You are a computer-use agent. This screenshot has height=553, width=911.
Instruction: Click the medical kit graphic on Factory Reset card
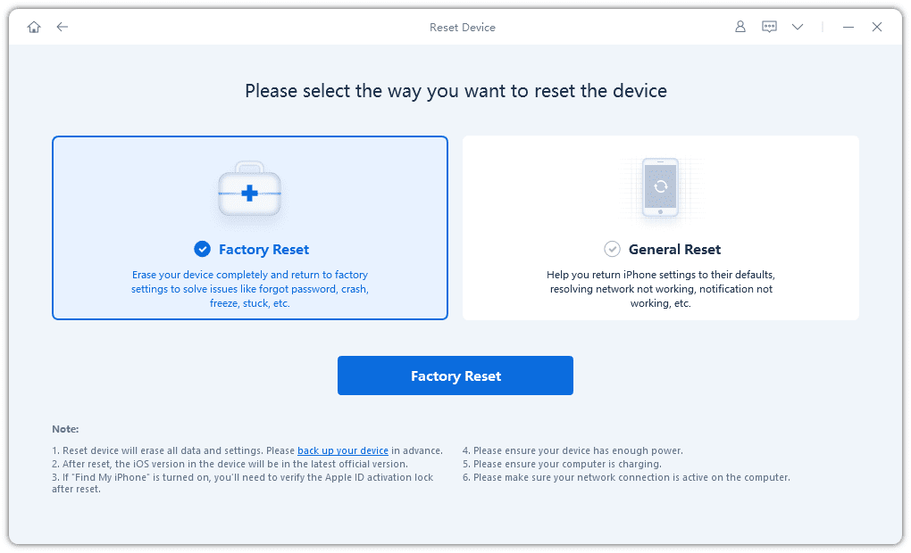[250, 187]
